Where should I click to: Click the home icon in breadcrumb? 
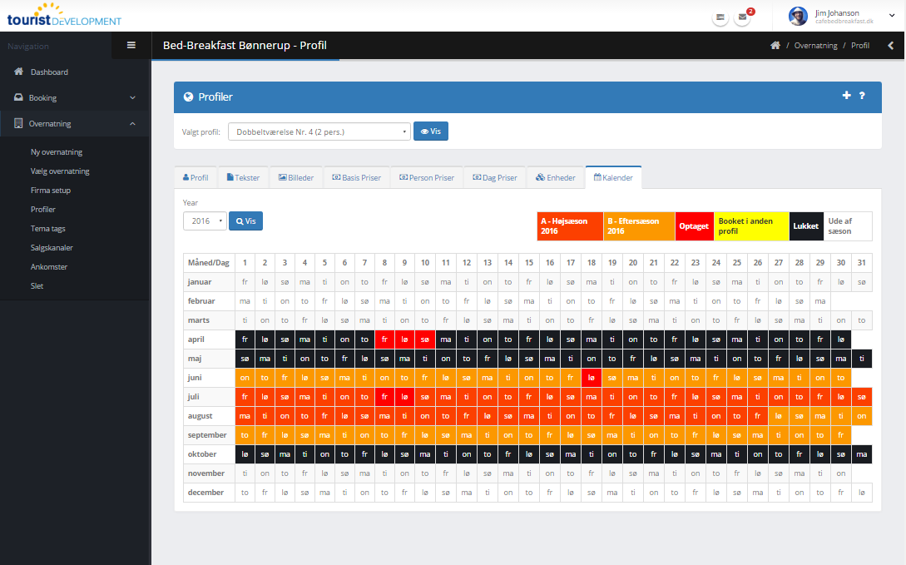[x=775, y=46]
